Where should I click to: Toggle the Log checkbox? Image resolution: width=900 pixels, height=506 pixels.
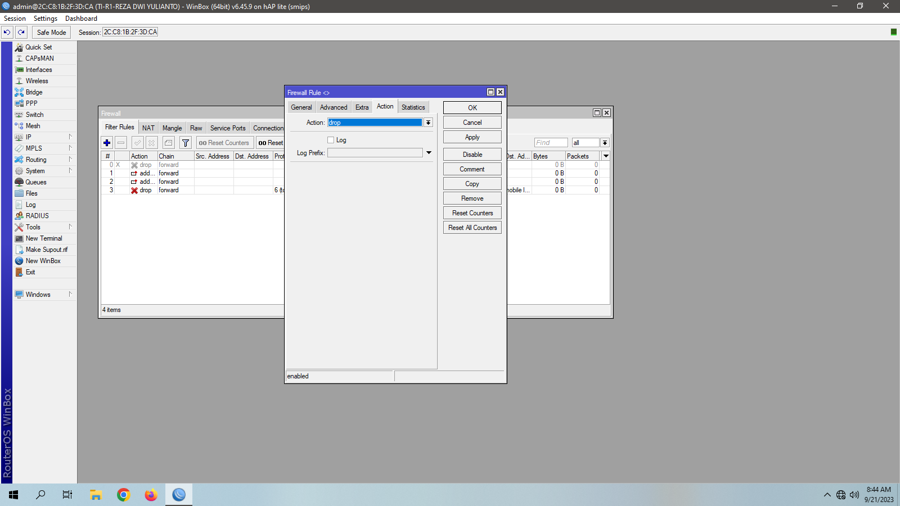tap(331, 140)
